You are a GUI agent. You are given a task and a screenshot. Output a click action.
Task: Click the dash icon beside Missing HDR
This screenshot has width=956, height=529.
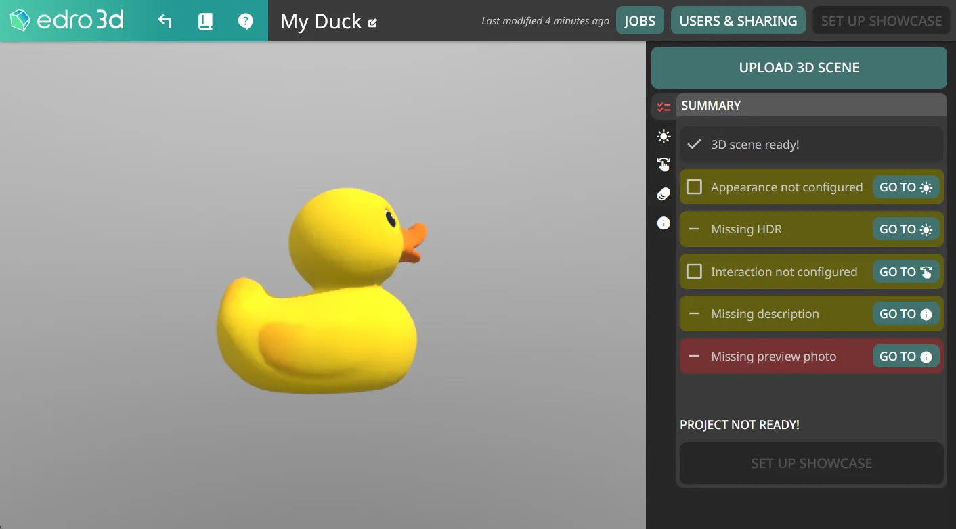[x=694, y=229]
